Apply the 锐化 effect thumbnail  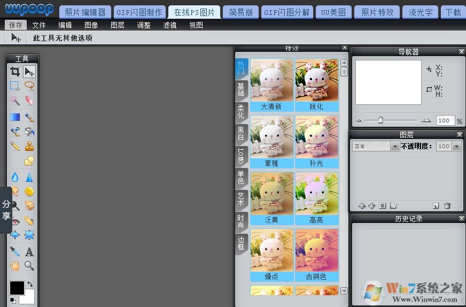pyautogui.click(x=316, y=85)
